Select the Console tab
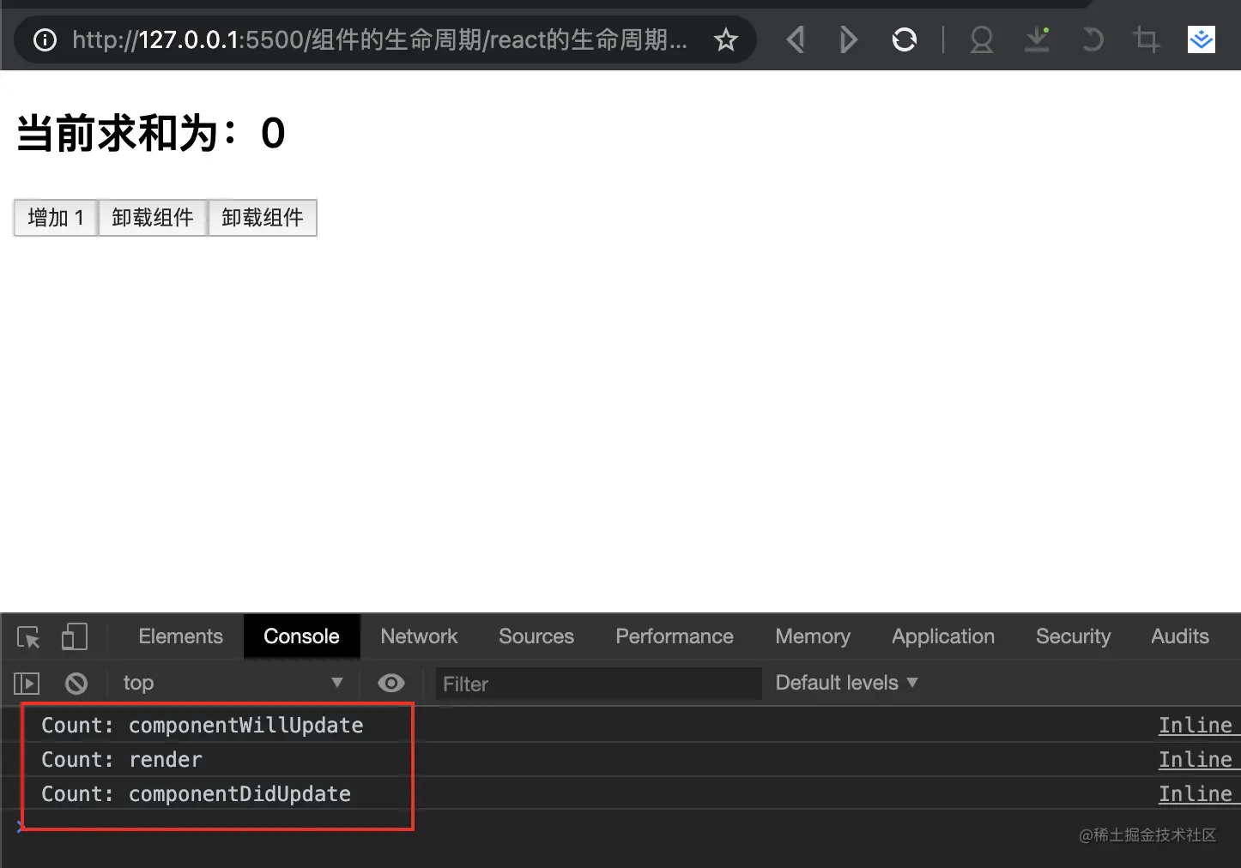Image resolution: width=1241 pixels, height=868 pixels. tap(301, 636)
